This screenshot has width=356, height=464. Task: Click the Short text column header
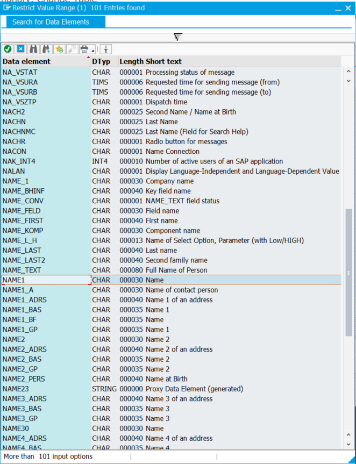point(163,62)
